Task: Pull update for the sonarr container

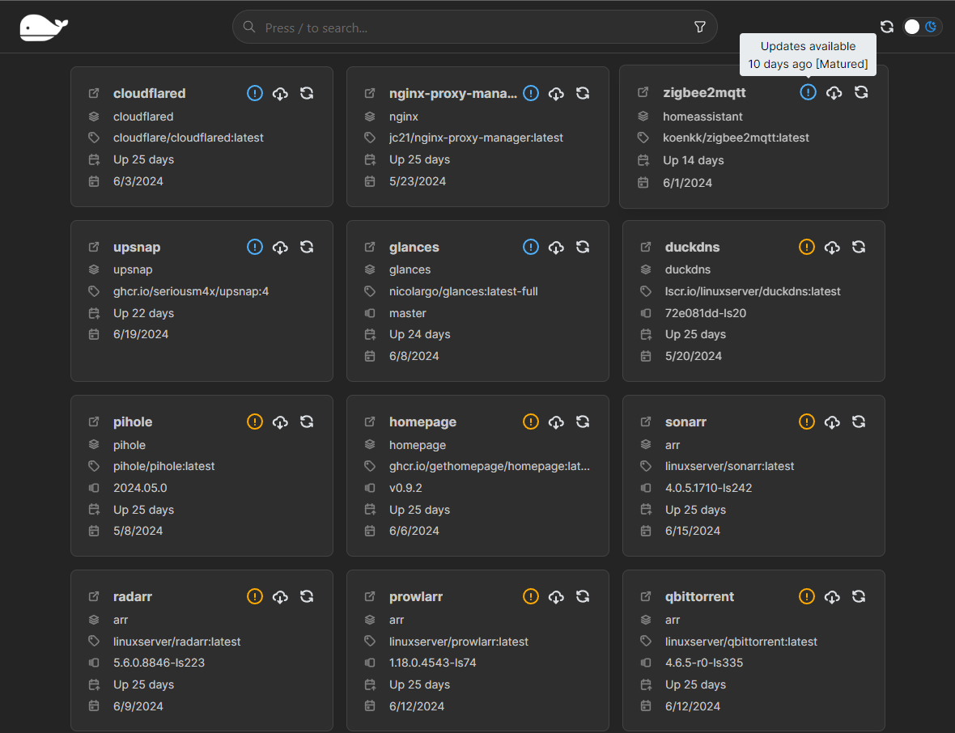Action: pos(832,422)
